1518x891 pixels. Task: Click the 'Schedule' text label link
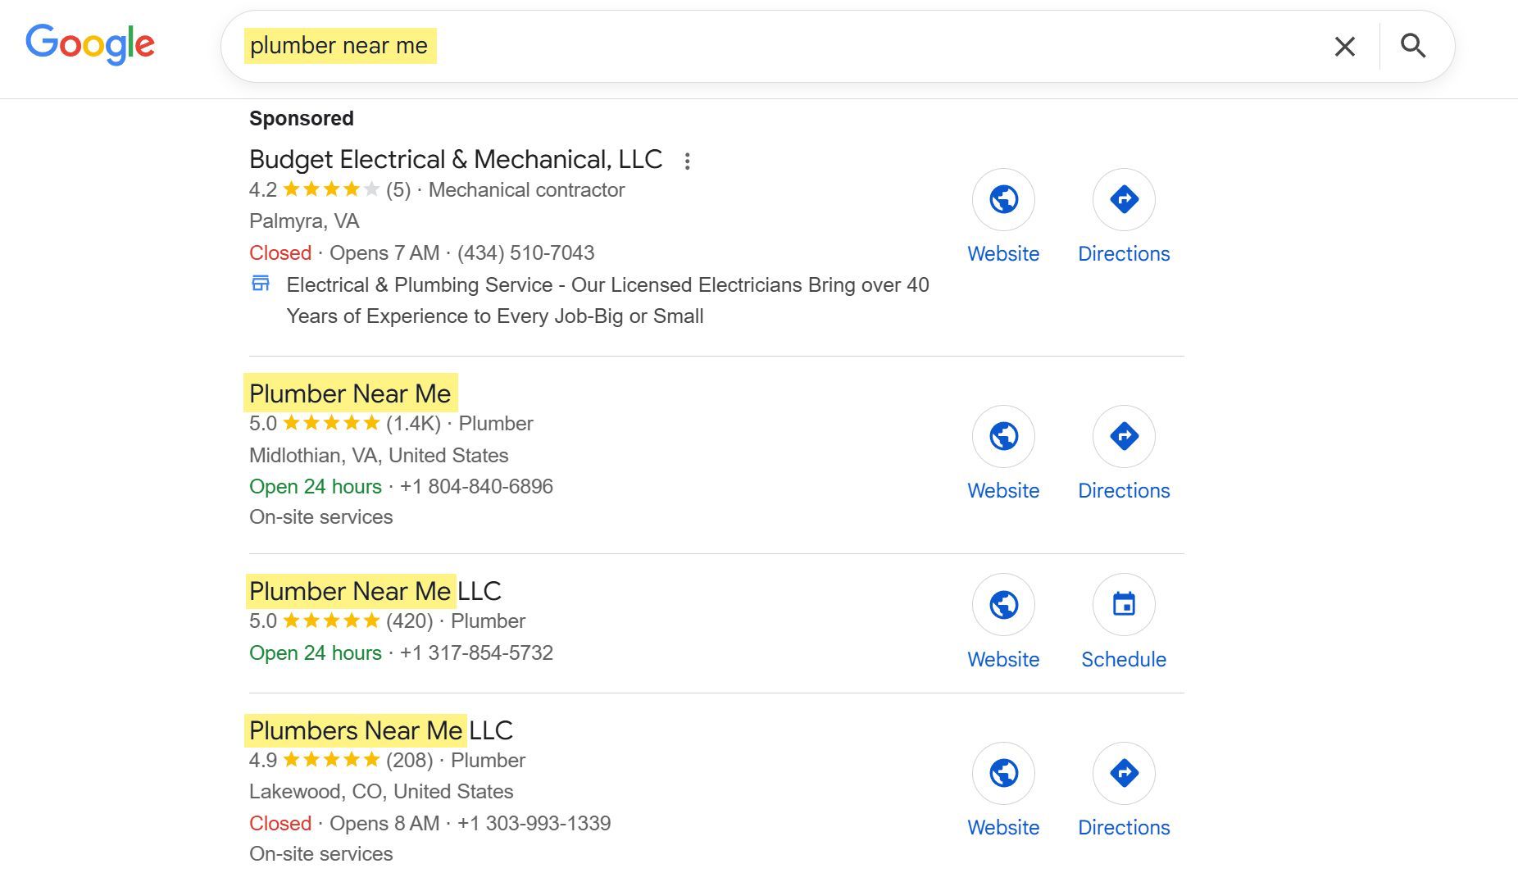pos(1124,659)
